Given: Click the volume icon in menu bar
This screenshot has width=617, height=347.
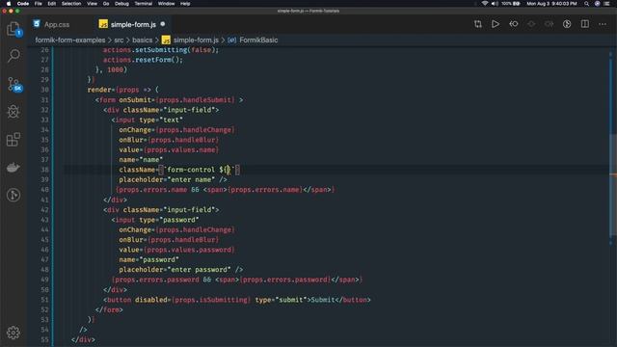Looking at the screenshot, I should click(495, 4).
